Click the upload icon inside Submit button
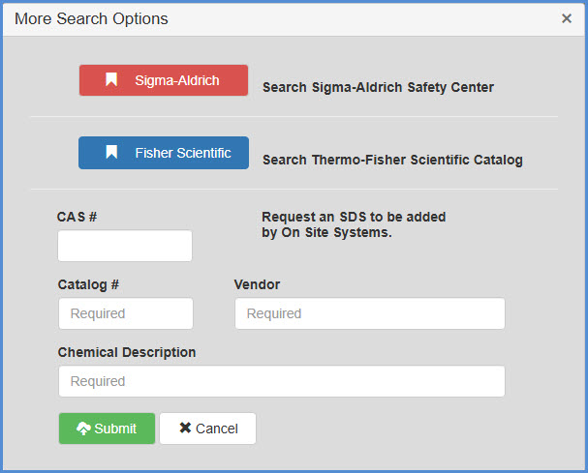This screenshot has height=473, width=588. point(82,429)
